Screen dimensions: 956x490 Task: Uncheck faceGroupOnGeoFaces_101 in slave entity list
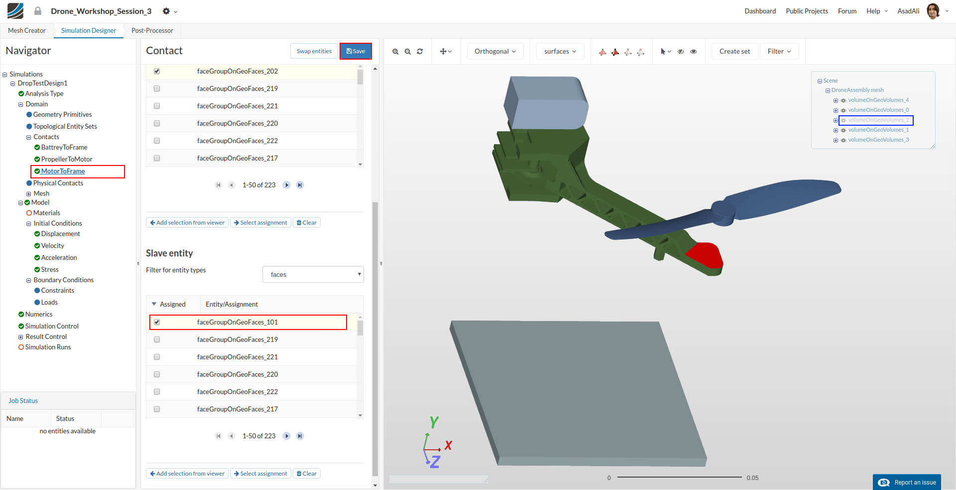(x=157, y=322)
